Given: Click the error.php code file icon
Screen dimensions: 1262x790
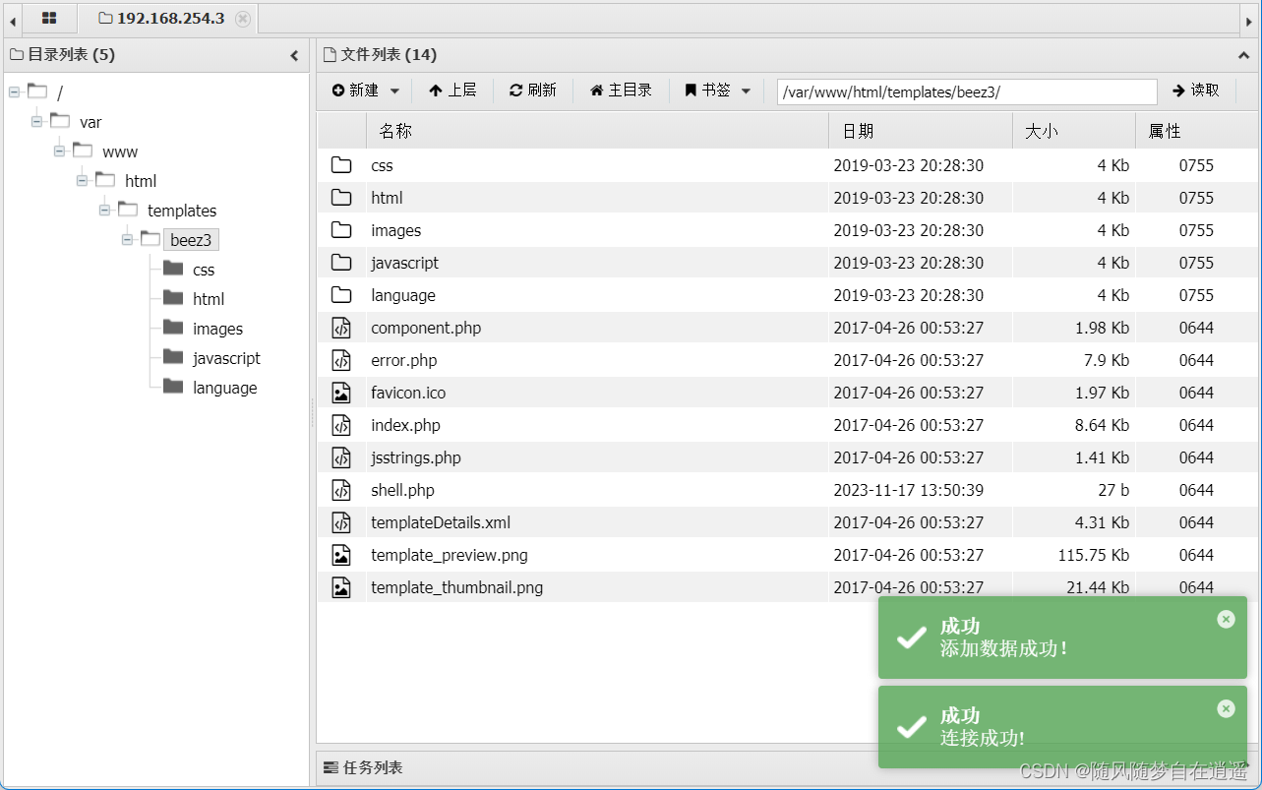Looking at the screenshot, I should [x=341, y=360].
